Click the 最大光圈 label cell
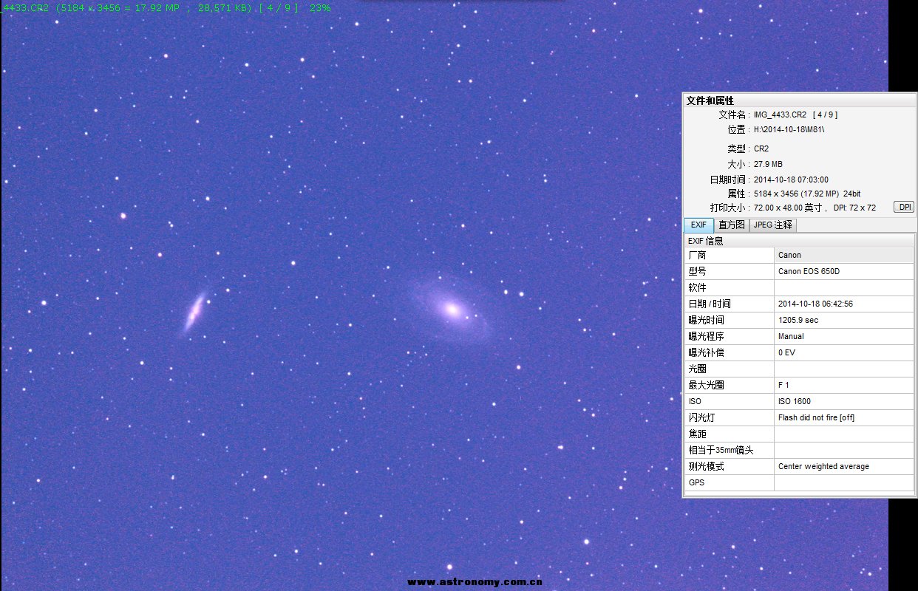Image resolution: width=918 pixels, height=591 pixels. click(x=730, y=385)
